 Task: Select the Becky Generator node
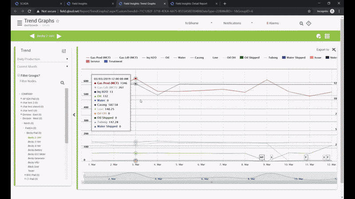point(36,158)
